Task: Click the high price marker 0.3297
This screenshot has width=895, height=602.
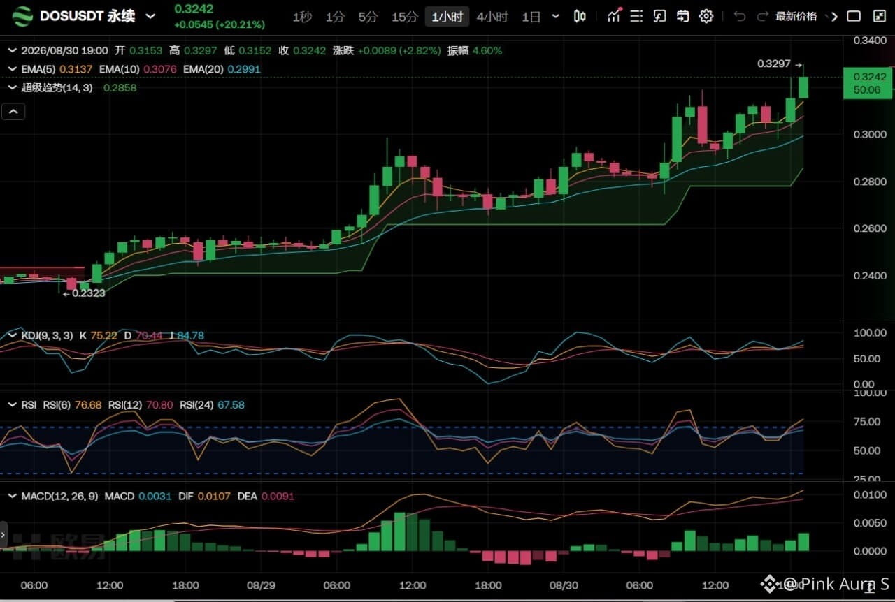Action: click(x=774, y=64)
